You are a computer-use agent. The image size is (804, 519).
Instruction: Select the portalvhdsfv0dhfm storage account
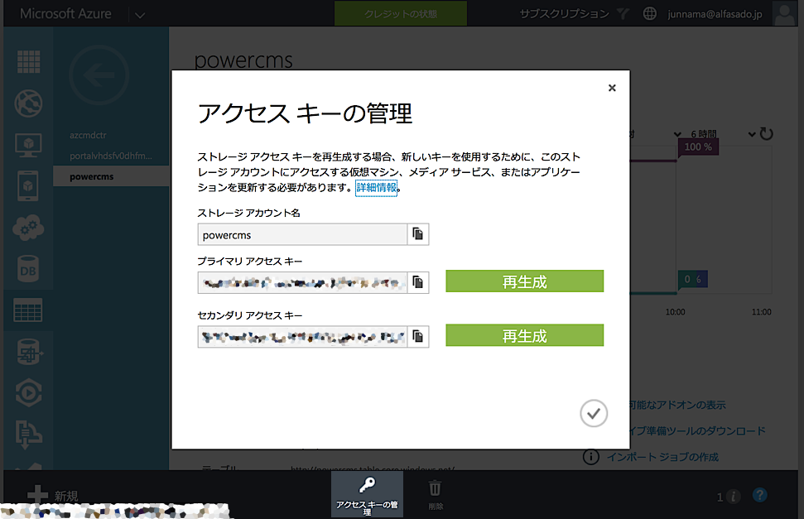(111, 156)
